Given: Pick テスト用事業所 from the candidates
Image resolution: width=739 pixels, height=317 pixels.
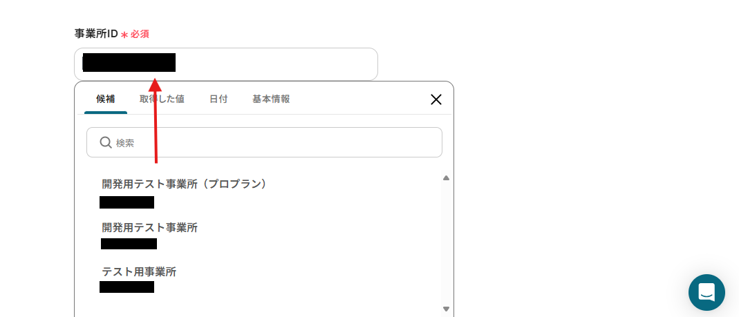Looking at the screenshot, I should coord(139,271).
